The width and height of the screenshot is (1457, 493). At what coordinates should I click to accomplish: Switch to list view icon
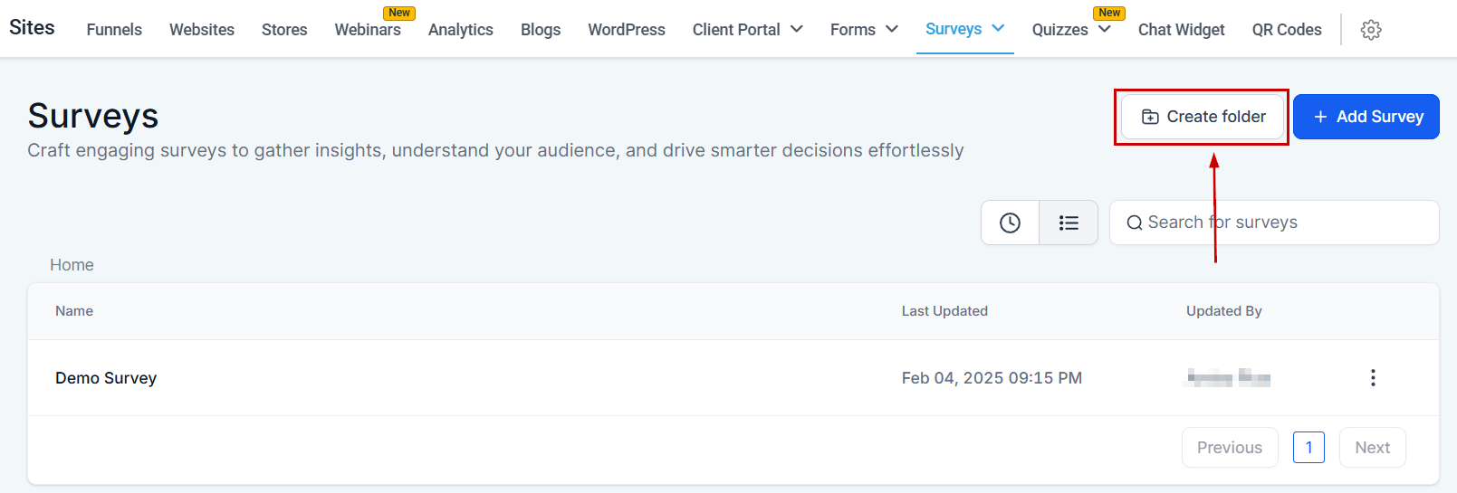coord(1069,223)
